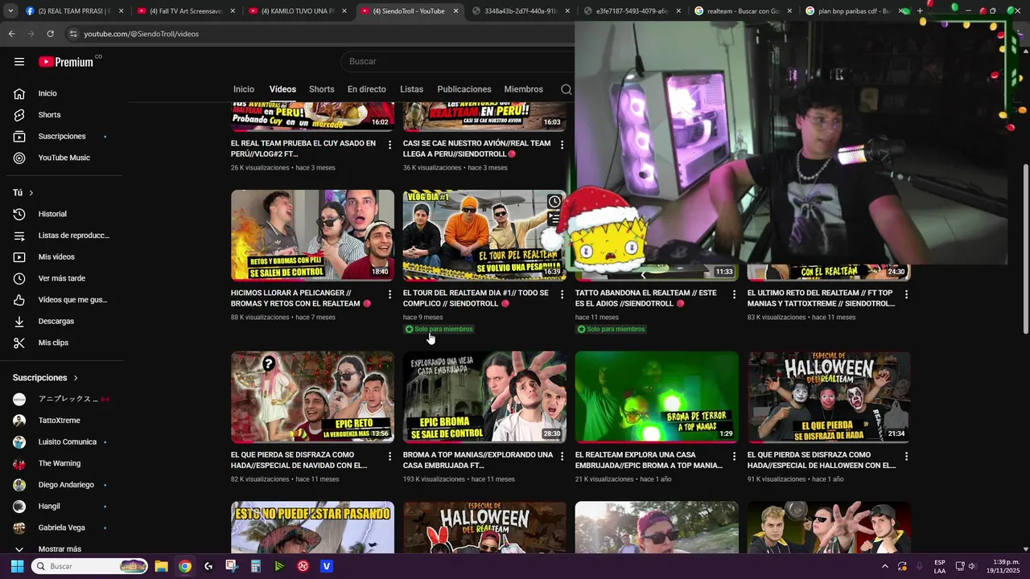Viewport: 1030px width, 579px height.
Task: Open Halloween hada thumbnail 21:34
Action: (x=829, y=397)
